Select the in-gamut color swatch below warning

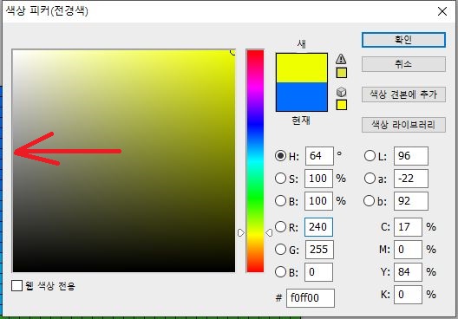point(342,73)
